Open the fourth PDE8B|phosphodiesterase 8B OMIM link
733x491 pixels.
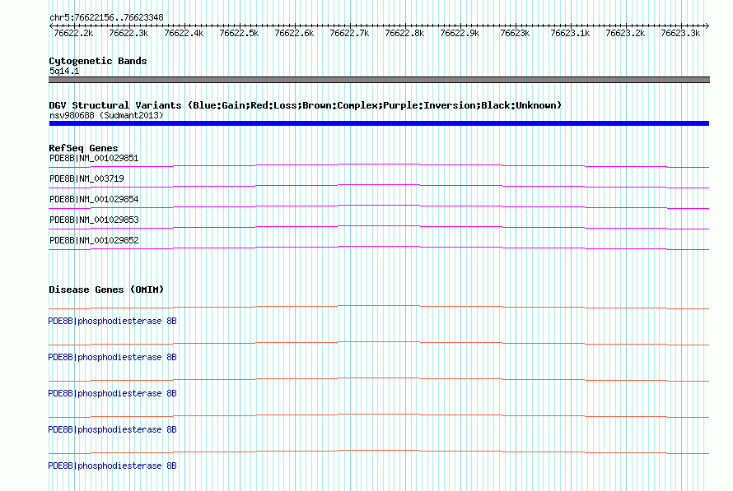[112, 429]
